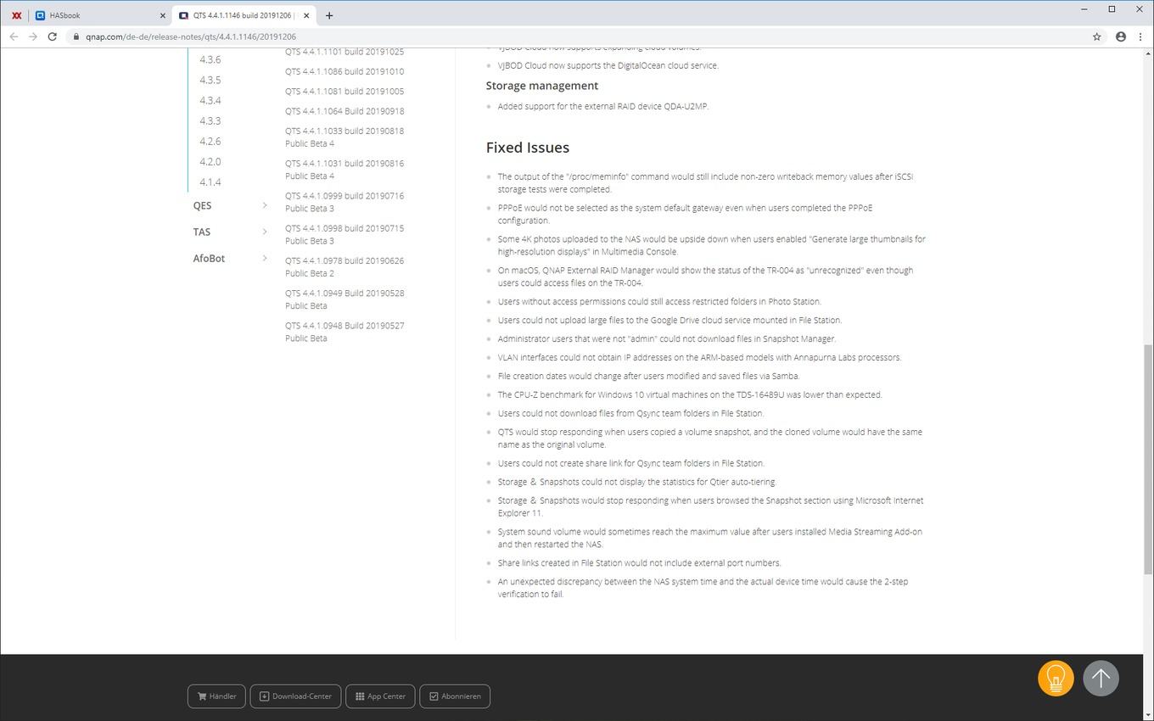Screen dimensions: 1154x721
Task: Close the QTS 4.4.1.1146 tab
Action: pos(306,15)
